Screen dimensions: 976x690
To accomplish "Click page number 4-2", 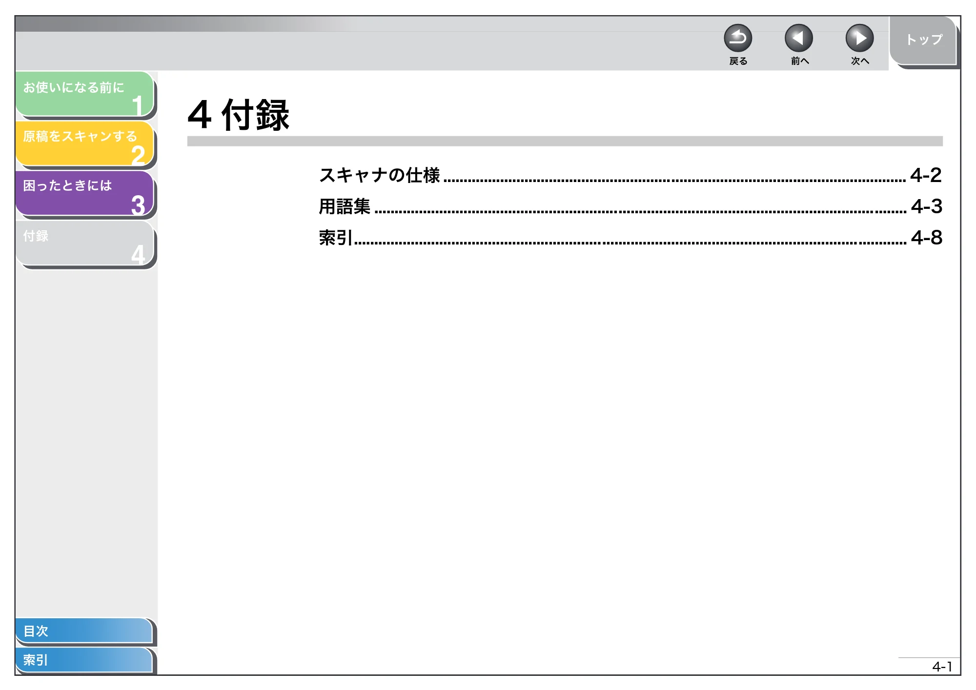I will click(926, 175).
